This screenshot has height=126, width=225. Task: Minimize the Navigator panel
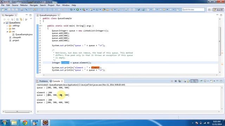(27, 15)
